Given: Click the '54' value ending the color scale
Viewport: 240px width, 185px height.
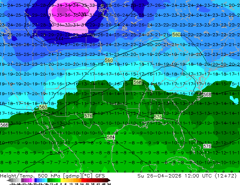Looking at the screenshot, I should tap(109, 184).
